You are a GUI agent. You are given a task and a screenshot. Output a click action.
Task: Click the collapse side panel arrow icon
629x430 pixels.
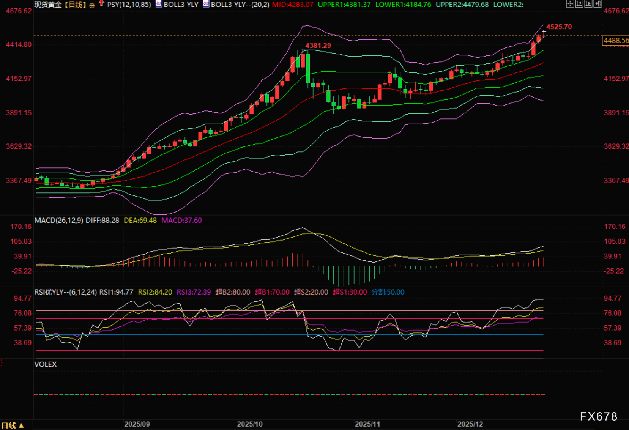(x=597, y=4)
